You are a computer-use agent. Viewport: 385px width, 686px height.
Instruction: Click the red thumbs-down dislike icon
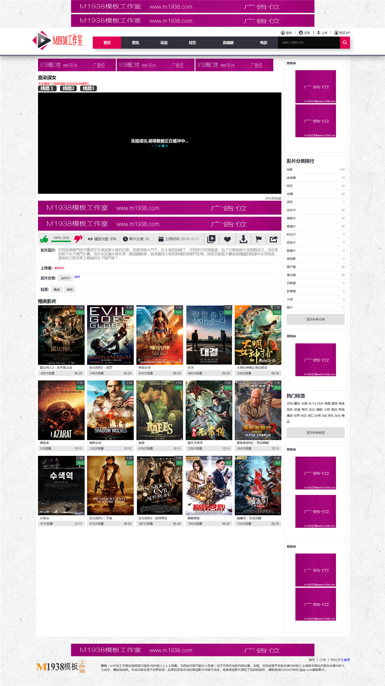[x=78, y=239]
